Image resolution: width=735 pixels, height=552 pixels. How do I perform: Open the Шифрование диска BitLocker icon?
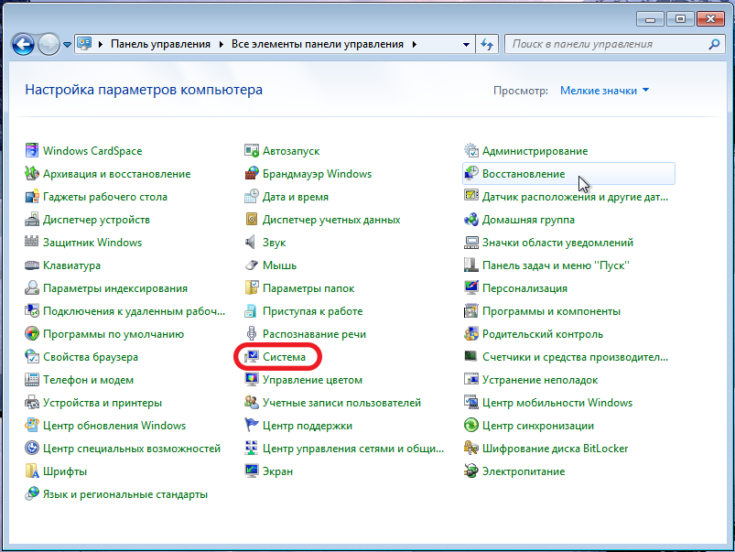tap(471, 449)
